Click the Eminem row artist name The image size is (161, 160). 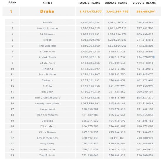pyautogui.click(x=47, y=80)
